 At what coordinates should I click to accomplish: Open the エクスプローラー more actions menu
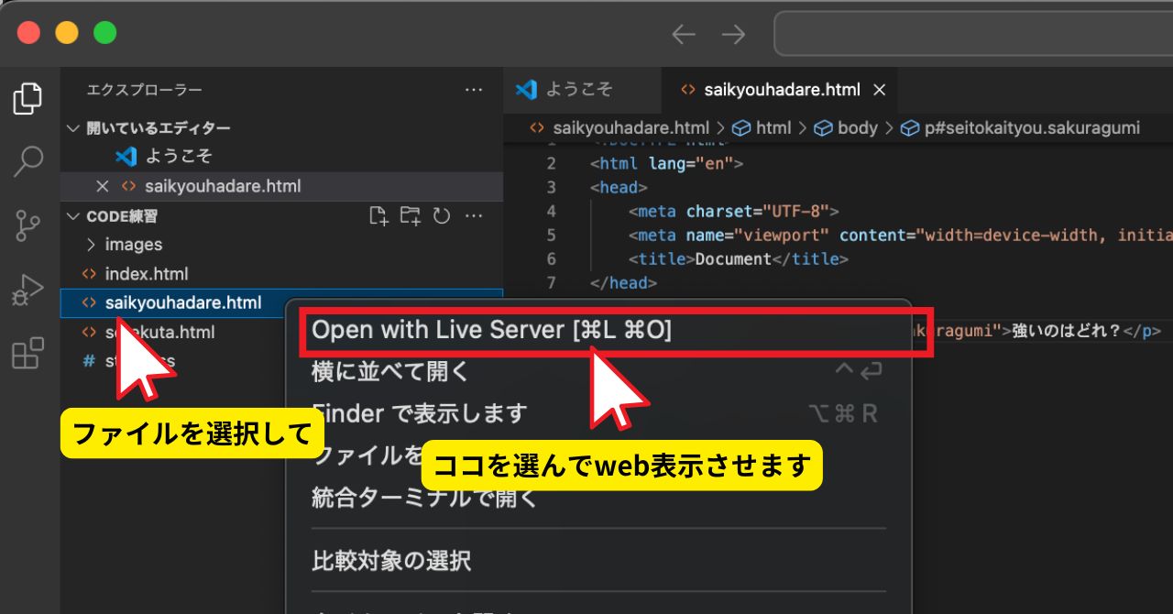pos(474,90)
